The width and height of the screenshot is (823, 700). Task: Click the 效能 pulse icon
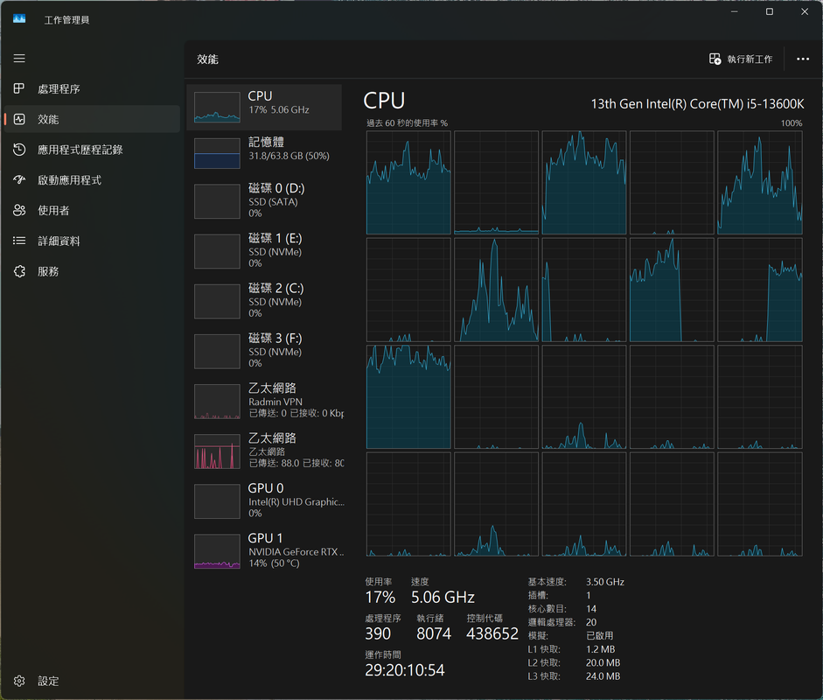coord(19,119)
